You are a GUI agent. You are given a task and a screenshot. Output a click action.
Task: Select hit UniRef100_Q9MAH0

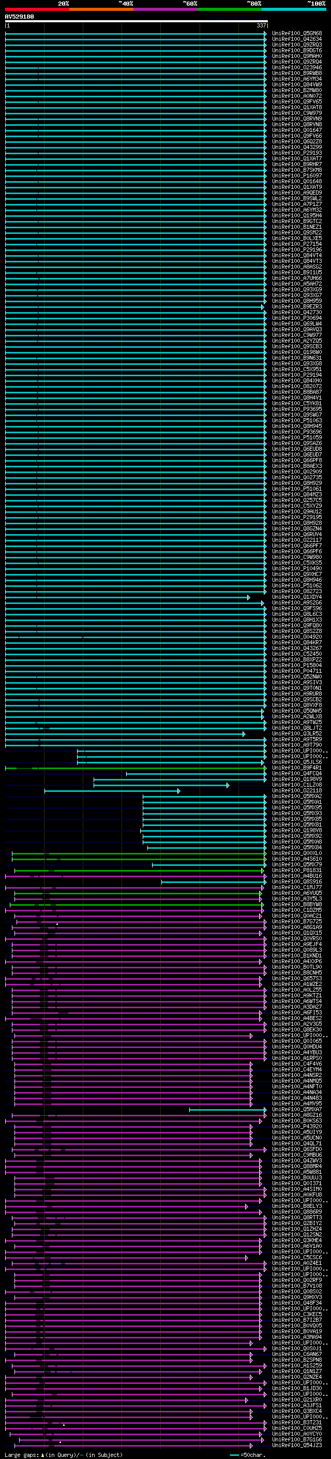point(296,56)
